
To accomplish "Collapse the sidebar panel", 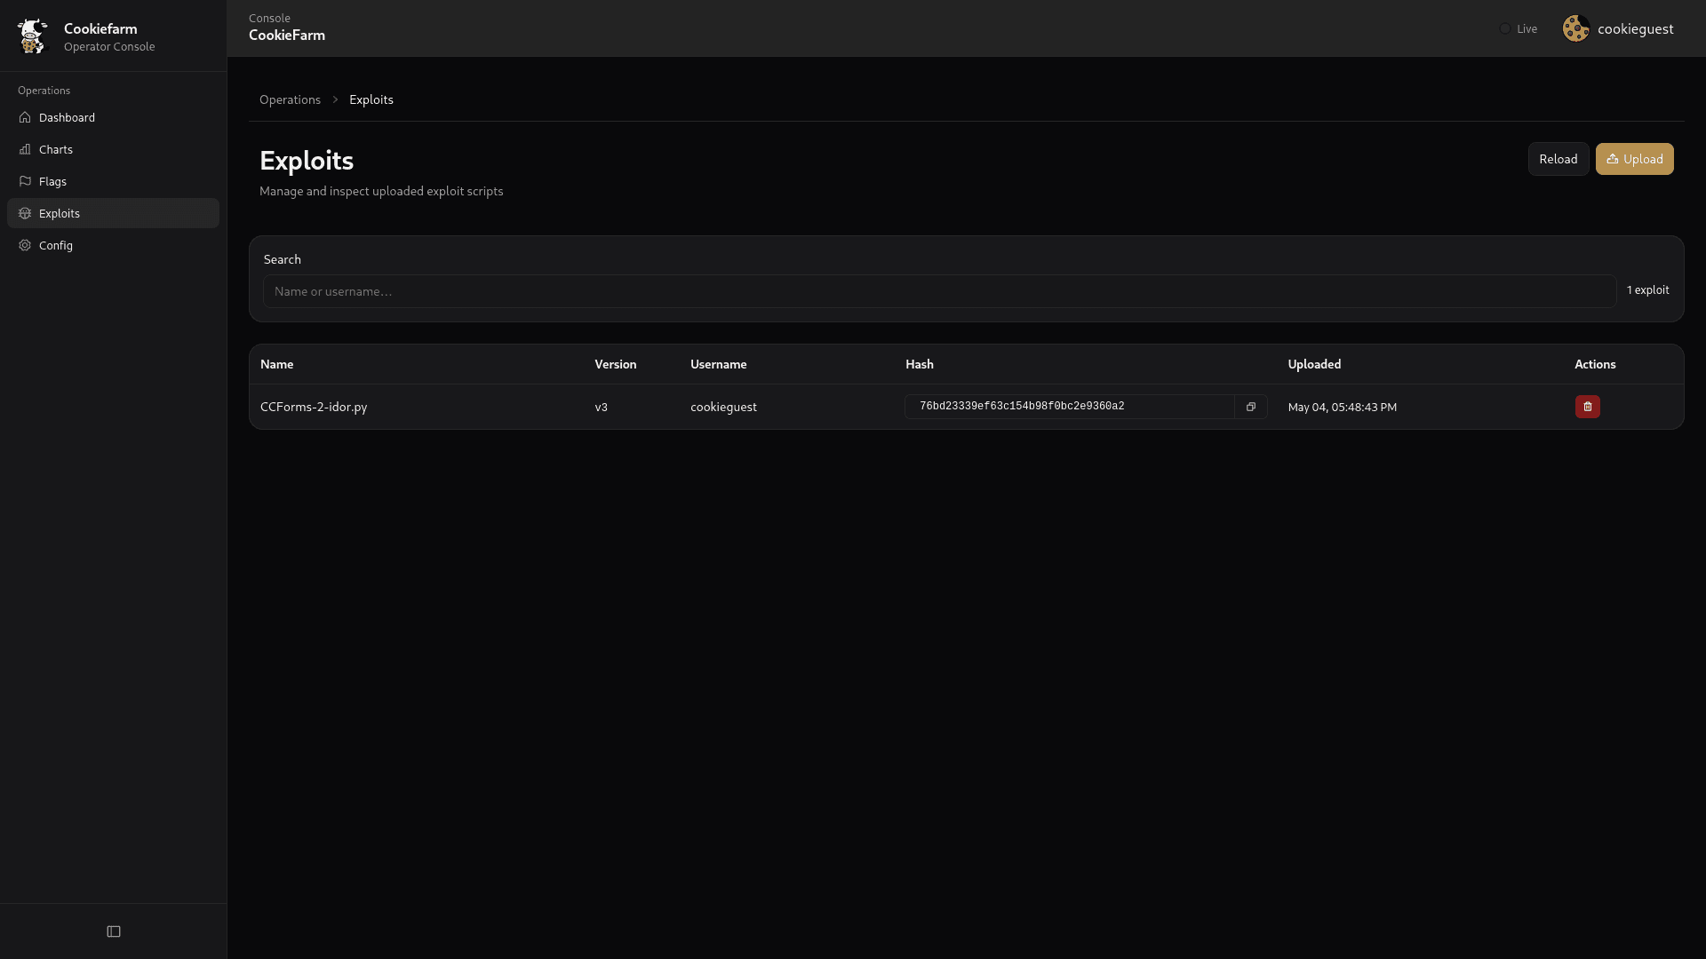I will click(114, 931).
